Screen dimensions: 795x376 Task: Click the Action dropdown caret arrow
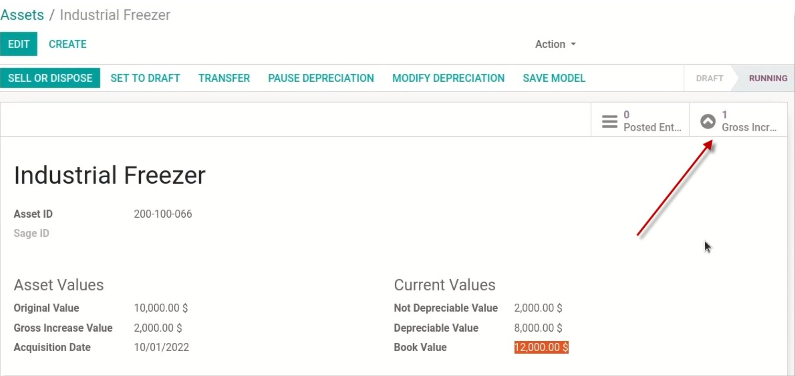click(x=573, y=44)
